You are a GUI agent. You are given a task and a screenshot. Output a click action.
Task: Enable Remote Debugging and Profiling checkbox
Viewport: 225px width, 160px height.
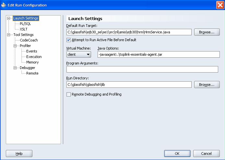pyautogui.click(x=68, y=94)
